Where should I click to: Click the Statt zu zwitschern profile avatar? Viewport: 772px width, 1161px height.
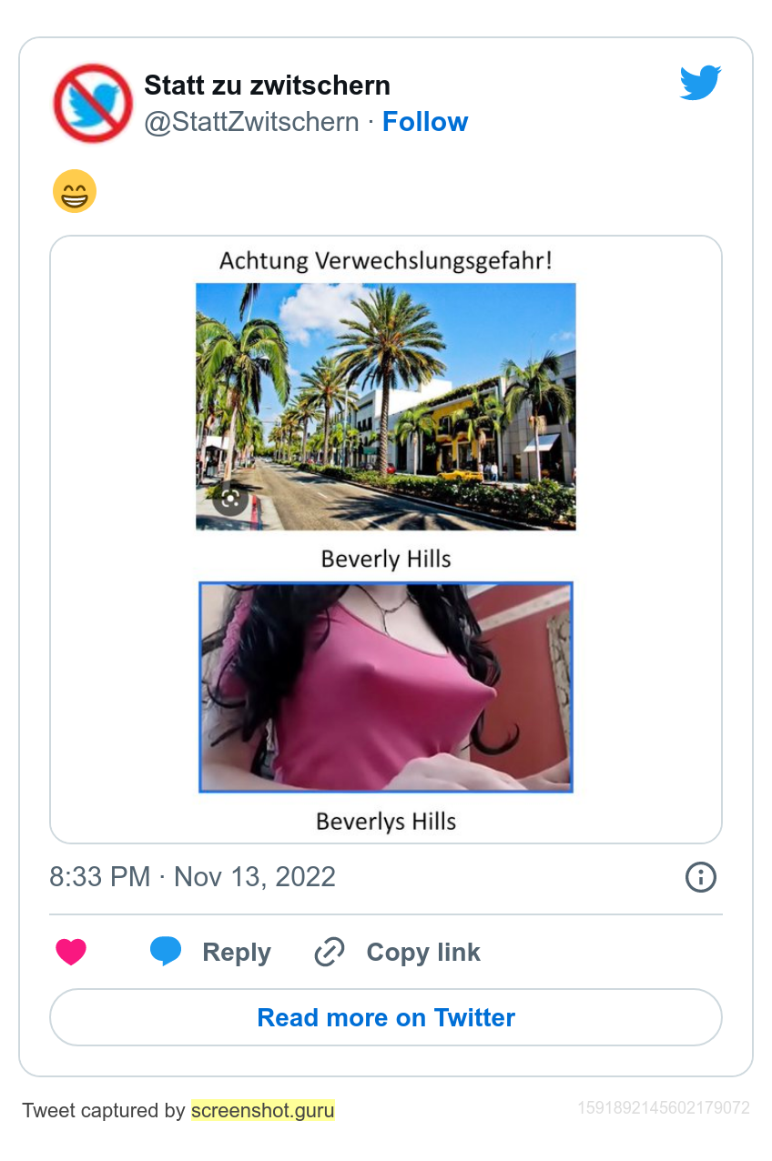93,103
